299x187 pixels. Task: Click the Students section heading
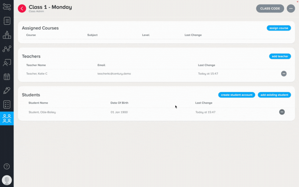pyautogui.click(x=31, y=95)
